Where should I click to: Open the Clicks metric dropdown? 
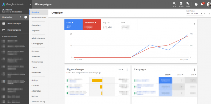[x=70, y=22]
